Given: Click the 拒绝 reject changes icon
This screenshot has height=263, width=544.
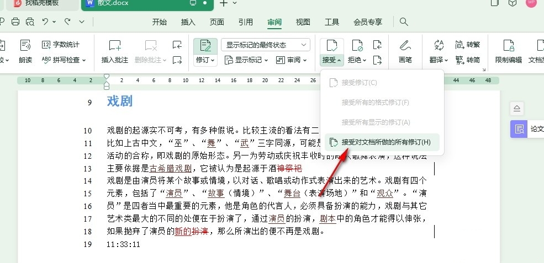Looking at the screenshot, I should (x=357, y=45).
